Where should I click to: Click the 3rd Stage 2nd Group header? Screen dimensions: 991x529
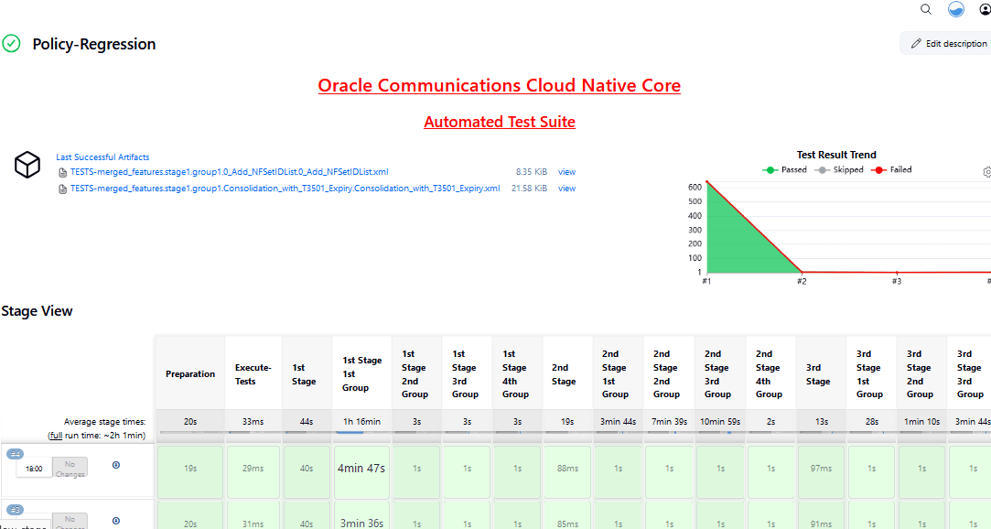(x=921, y=374)
